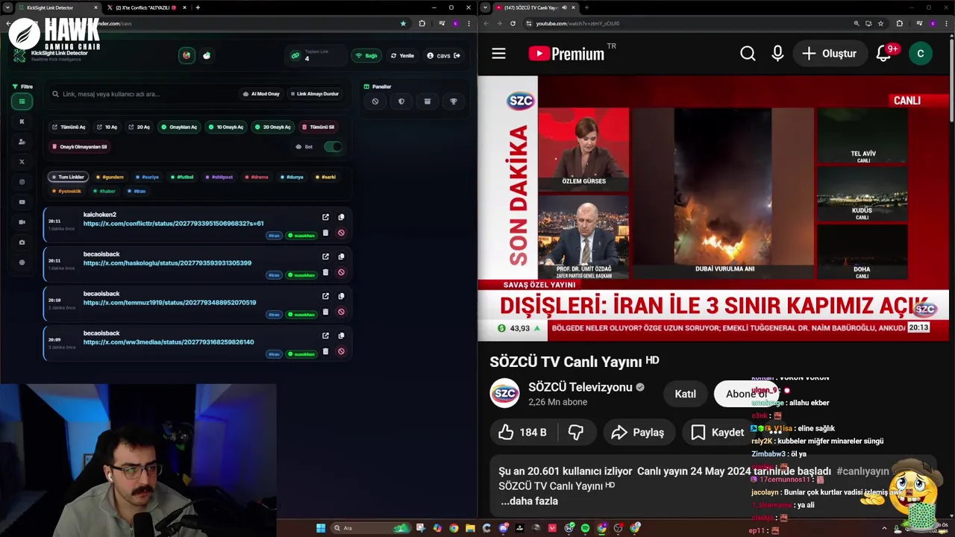Start YouTube voice search microphone

(777, 54)
